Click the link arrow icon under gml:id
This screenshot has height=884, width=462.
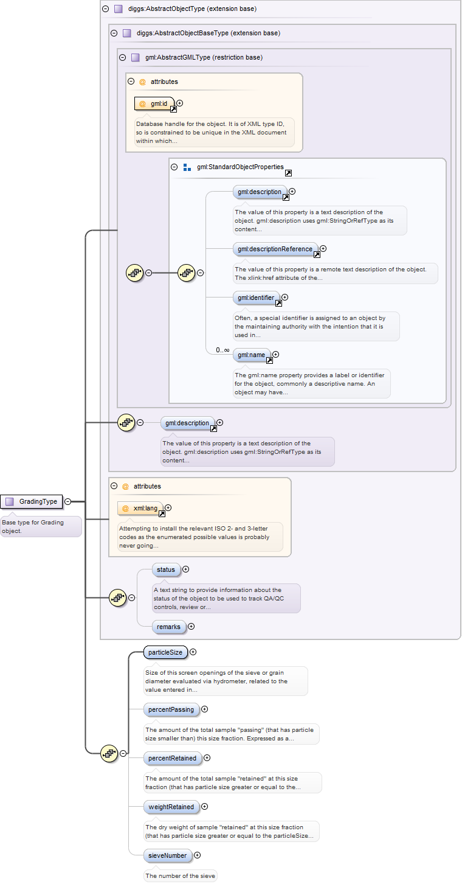click(x=173, y=109)
